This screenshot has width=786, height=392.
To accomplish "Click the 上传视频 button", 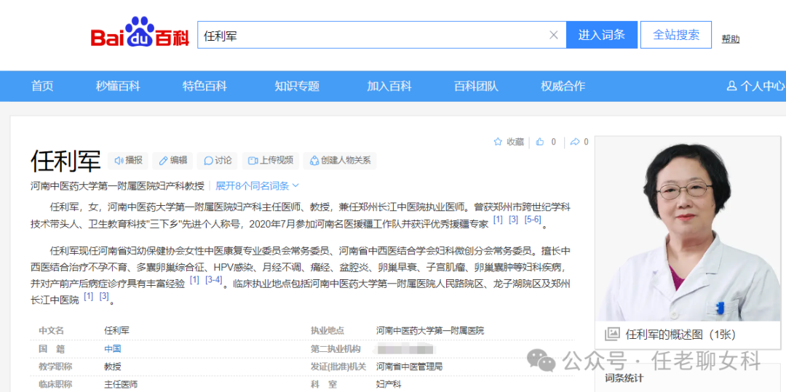I will tap(271, 161).
